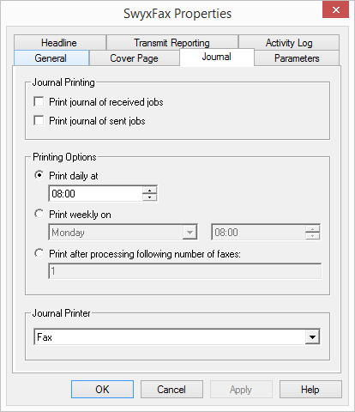Click the weekly print time field
This screenshot has width=355, height=412.
pyautogui.click(x=258, y=233)
